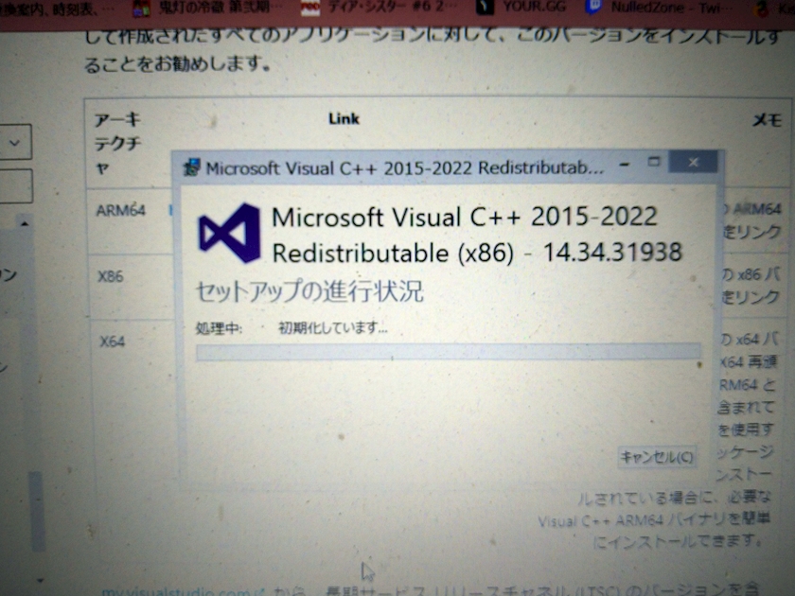
Task: Click the purple Visual Studio logo
Action: coord(229,233)
